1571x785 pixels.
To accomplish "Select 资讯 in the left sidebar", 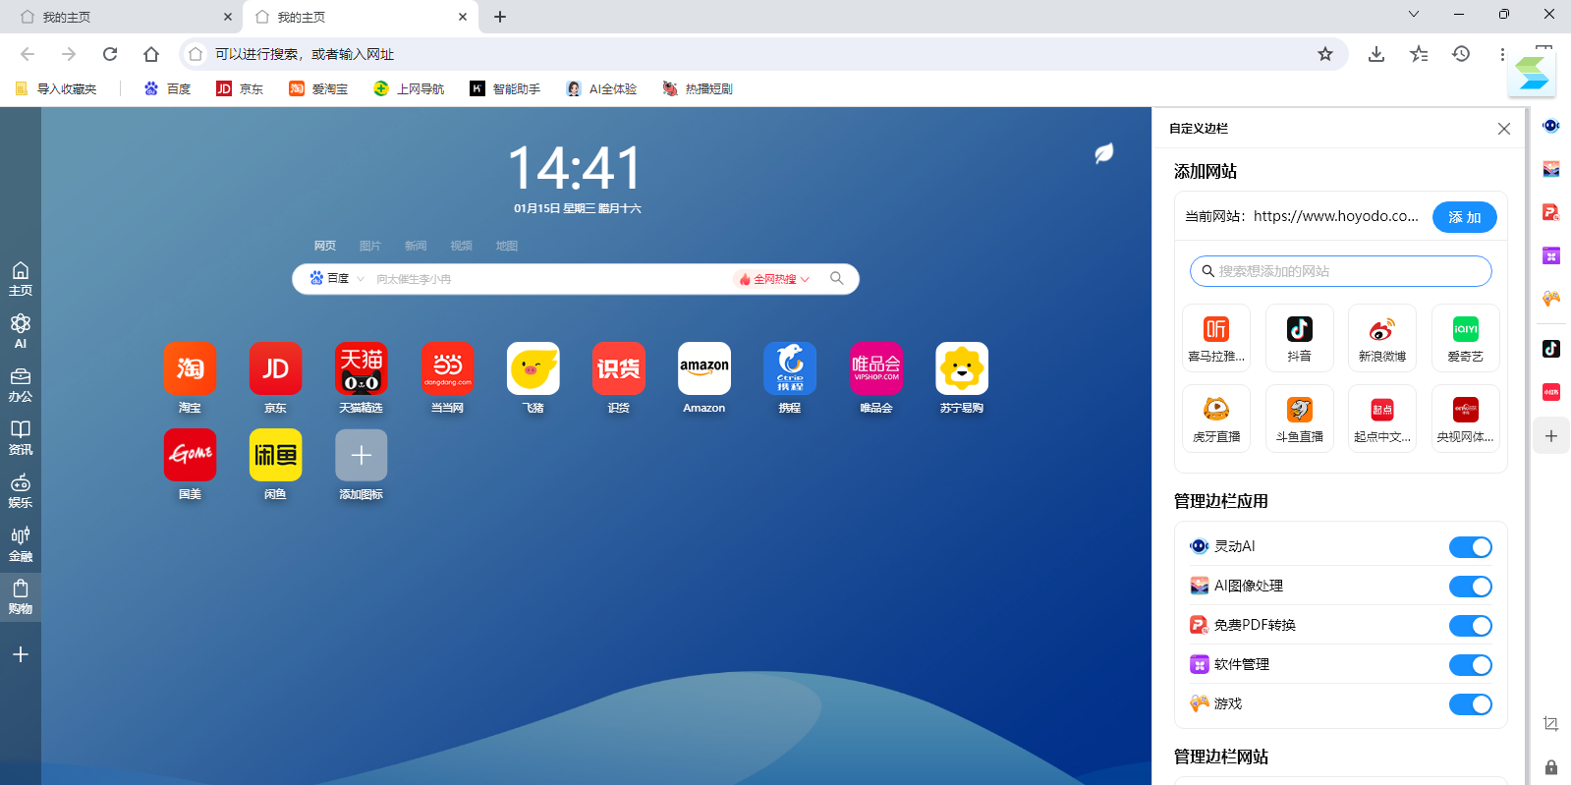I will point(21,438).
